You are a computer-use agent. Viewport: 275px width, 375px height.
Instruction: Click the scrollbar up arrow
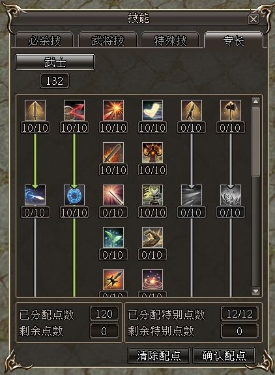[x=255, y=102]
